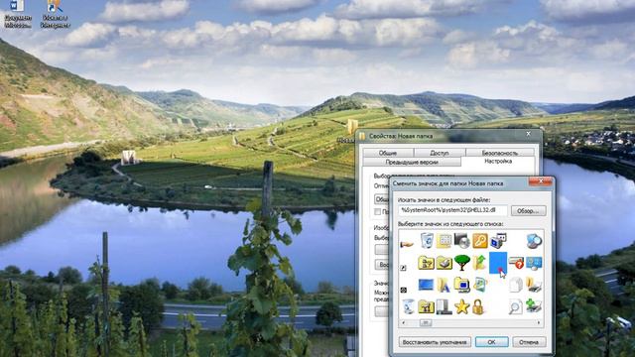Select the Настройка tab
635x357 pixels.
[x=498, y=161]
